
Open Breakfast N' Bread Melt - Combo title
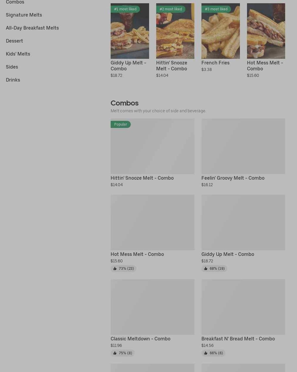(238, 339)
